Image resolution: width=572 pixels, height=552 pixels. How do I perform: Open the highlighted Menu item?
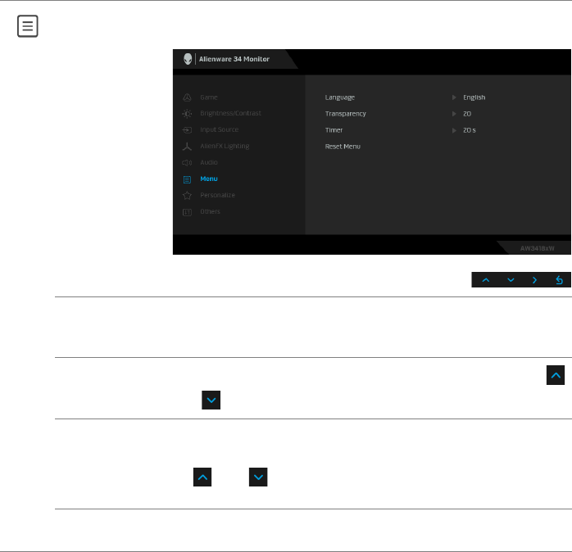click(x=209, y=179)
